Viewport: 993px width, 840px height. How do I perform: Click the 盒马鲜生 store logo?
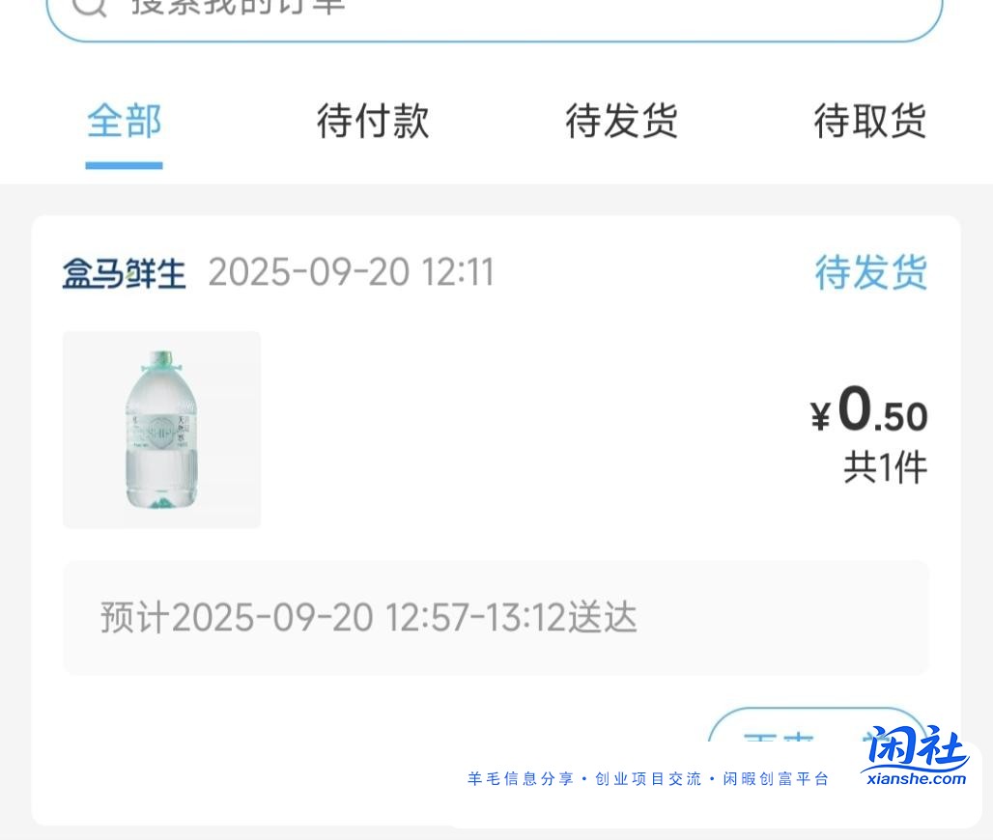click(124, 272)
